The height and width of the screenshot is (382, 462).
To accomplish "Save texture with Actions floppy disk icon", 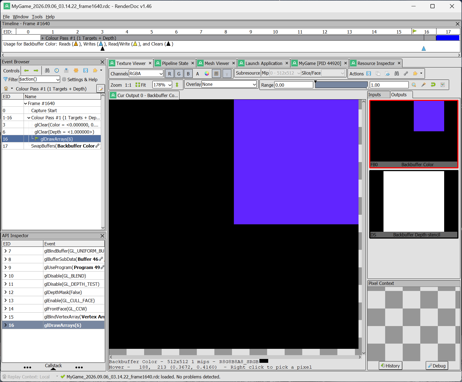I will point(369,73).
